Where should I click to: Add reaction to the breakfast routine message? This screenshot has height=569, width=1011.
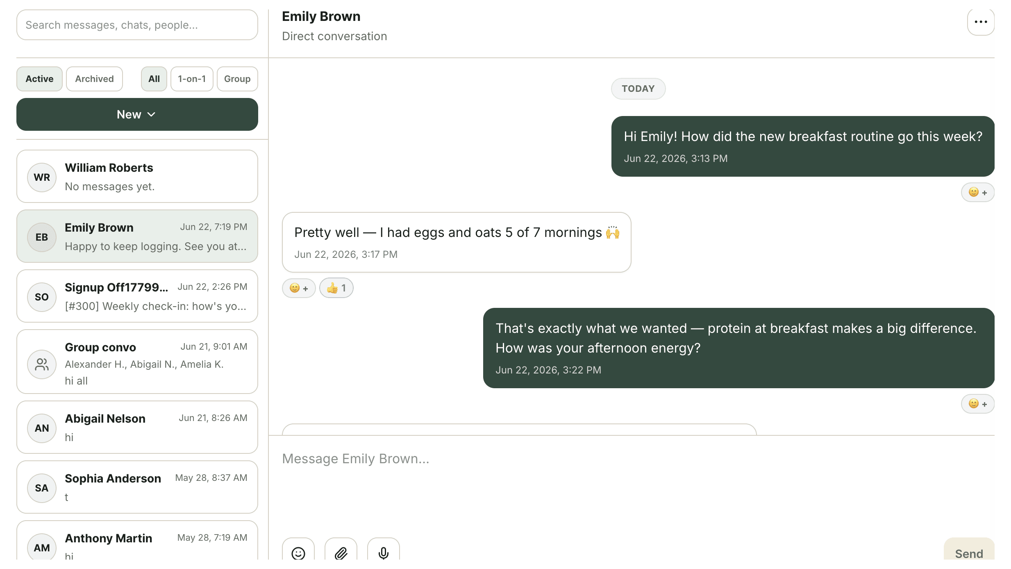coord(978,192)
